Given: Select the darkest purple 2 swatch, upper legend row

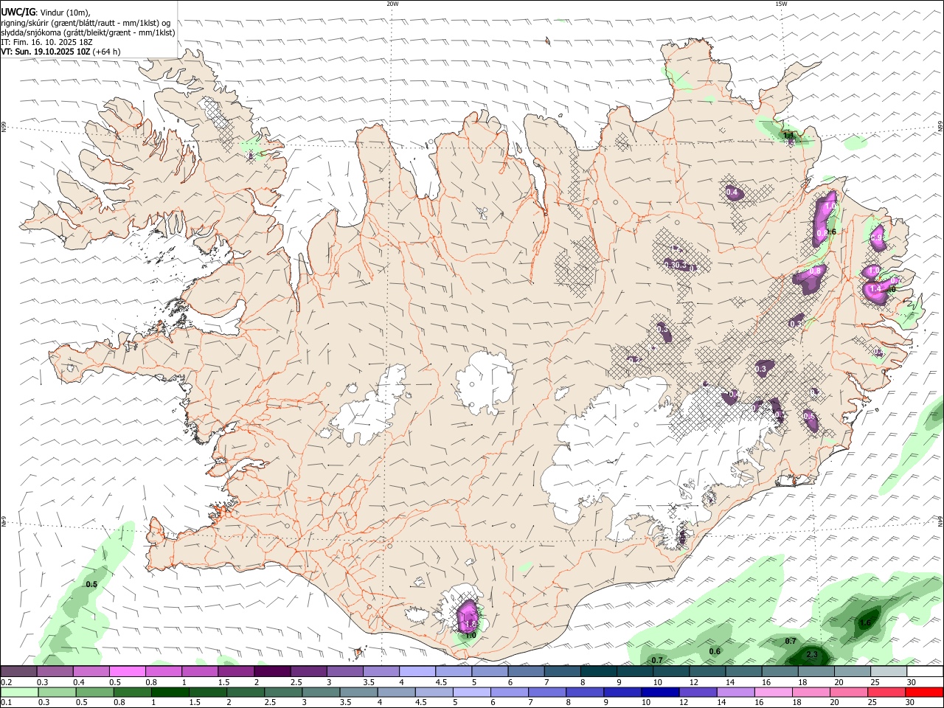Looking at the screenshot, I should pyautogui.click(x=272, y=671).
